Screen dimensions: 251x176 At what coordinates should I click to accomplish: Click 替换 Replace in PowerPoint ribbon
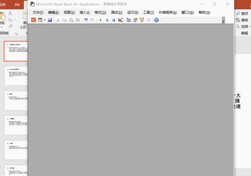pos(242,20)
